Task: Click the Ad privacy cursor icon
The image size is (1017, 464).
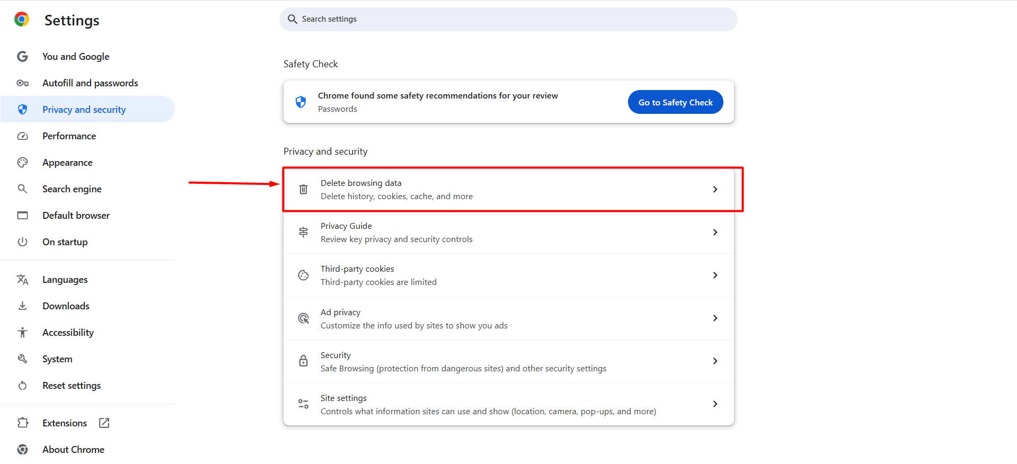Action: click(x=303, y=318)
